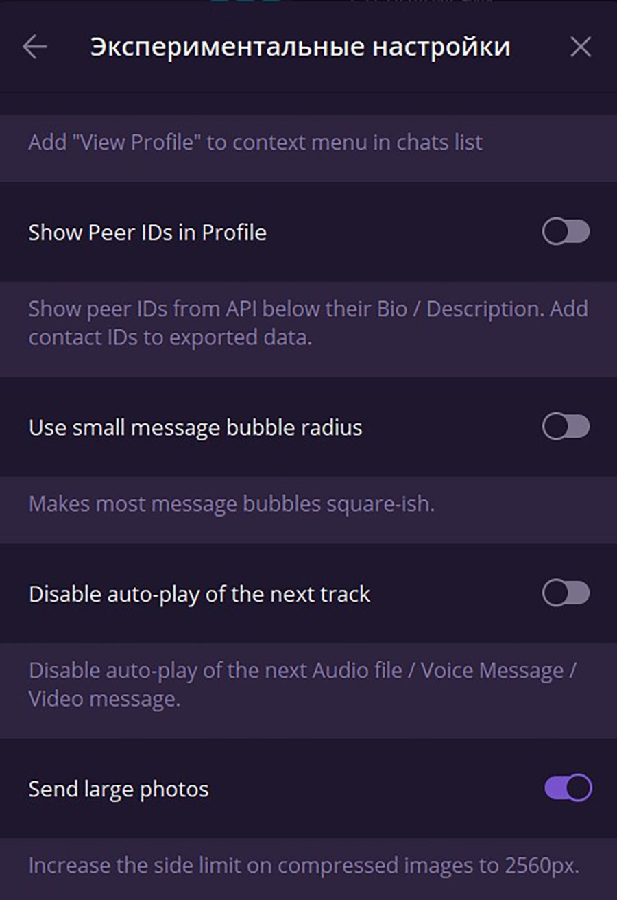The height and width of the screenshot is (900, 617).
Task: Click "Disable auto-play of the next track" label
Action: coord(199,593)
